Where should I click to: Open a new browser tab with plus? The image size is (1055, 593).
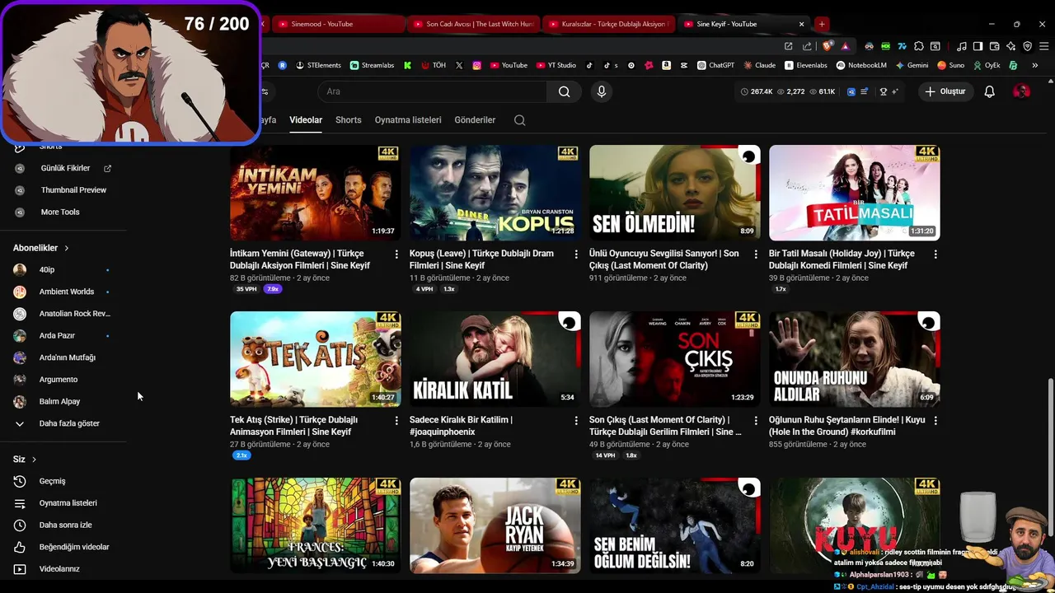822,24
